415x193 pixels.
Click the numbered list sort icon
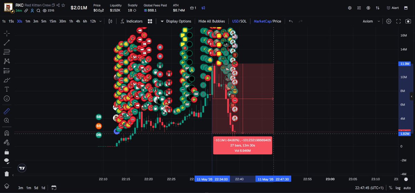click(359, 8)
